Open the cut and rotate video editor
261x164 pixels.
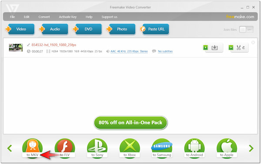click(239, 48)
